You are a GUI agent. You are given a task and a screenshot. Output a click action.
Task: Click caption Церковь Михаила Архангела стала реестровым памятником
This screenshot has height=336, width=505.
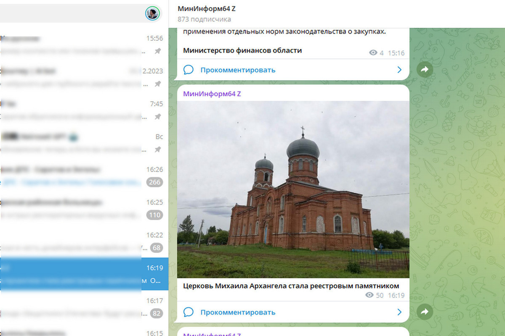tap(291, 286)
